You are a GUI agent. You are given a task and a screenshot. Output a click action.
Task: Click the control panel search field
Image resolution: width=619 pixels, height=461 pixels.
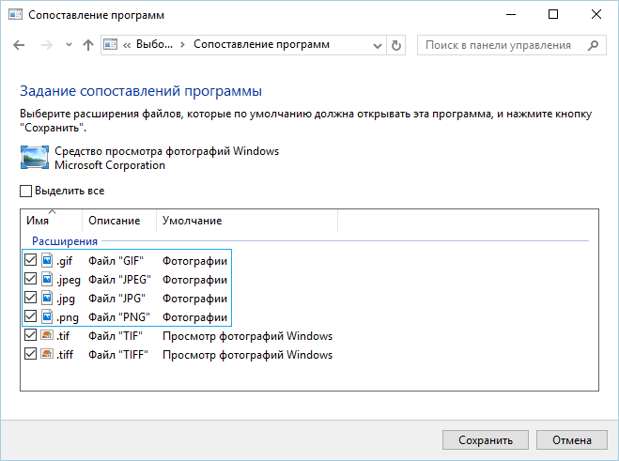coord(498,45)
